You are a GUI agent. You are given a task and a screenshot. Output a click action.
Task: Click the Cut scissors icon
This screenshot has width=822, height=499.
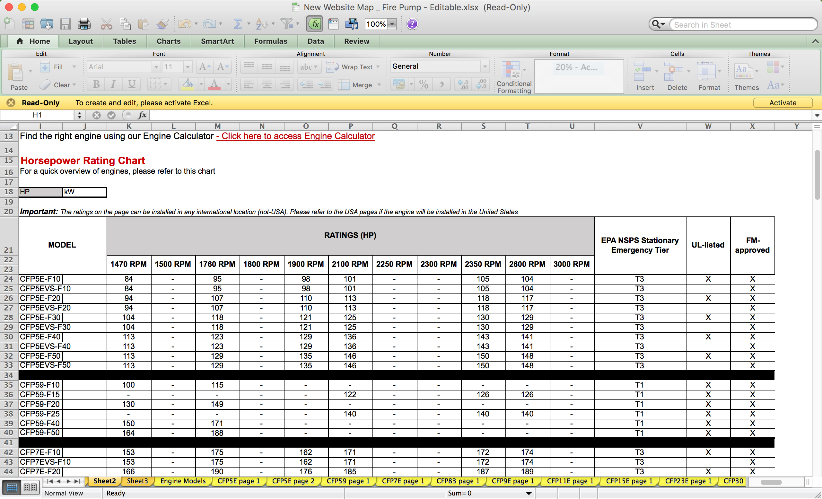pyautogui.click(x=106, y=24)
